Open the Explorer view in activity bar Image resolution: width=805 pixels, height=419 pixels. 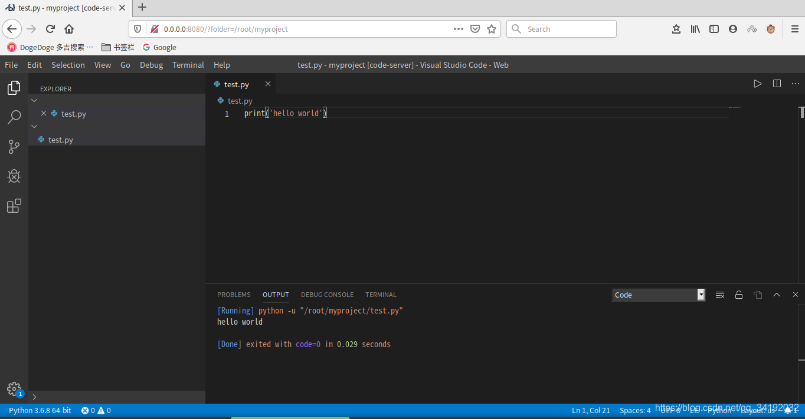pos(14,88)
